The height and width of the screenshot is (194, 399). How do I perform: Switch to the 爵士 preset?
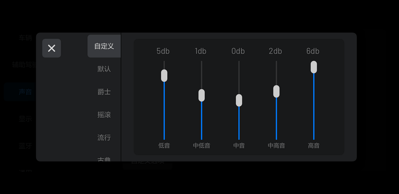point(104,92)
